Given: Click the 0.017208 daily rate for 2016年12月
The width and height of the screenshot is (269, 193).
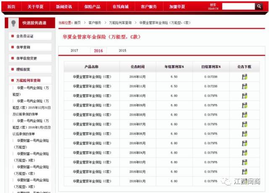Looking at the screenshot, I should coord(211,77).
